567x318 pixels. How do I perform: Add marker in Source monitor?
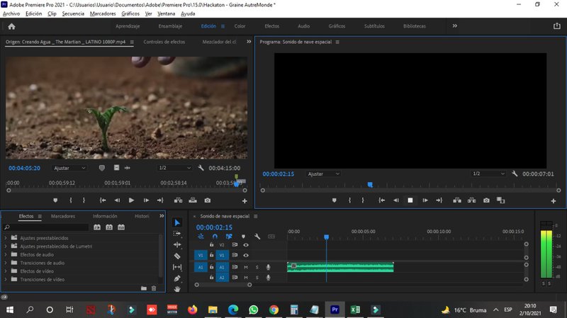coord(55,200)
